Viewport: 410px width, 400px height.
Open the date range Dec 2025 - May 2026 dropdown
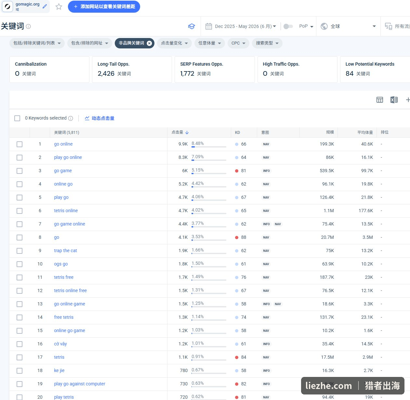(x=245, y=26)
